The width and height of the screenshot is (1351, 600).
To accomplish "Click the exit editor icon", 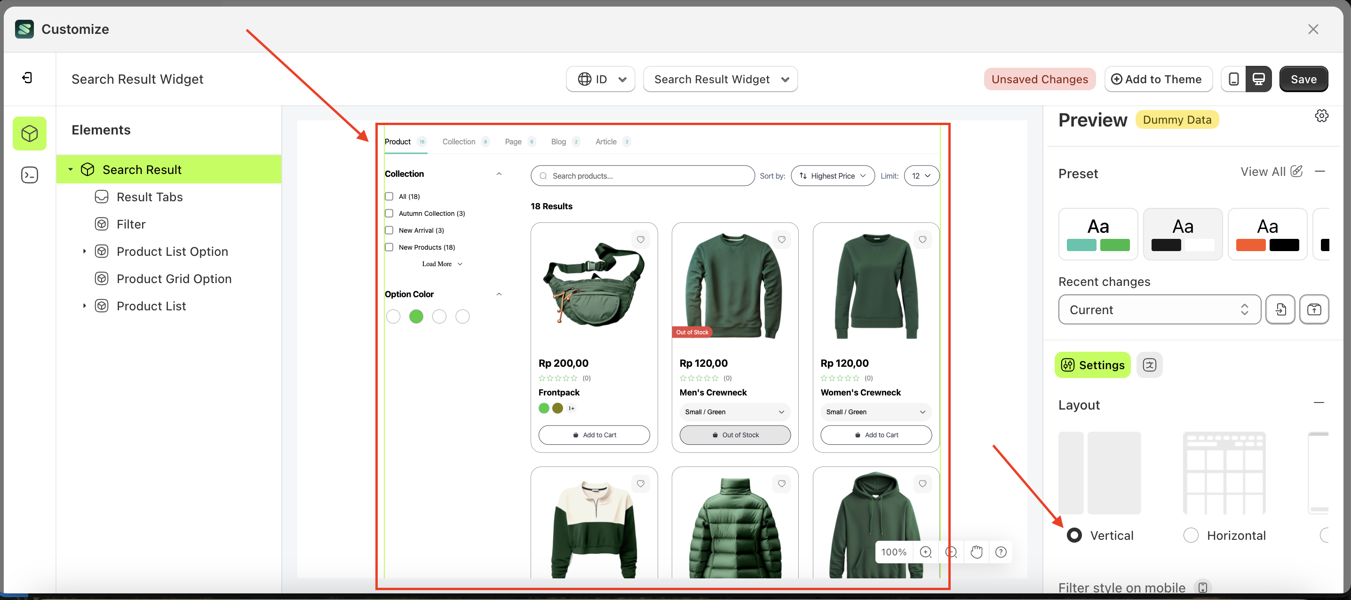I will (27, 78).
